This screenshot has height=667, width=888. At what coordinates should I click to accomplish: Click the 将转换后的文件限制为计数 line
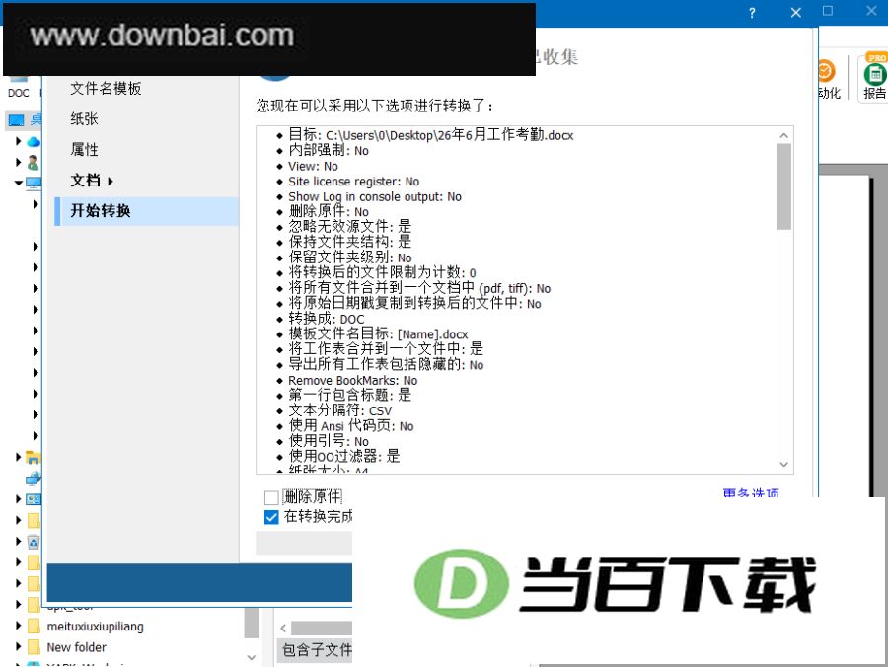(382, 272)
